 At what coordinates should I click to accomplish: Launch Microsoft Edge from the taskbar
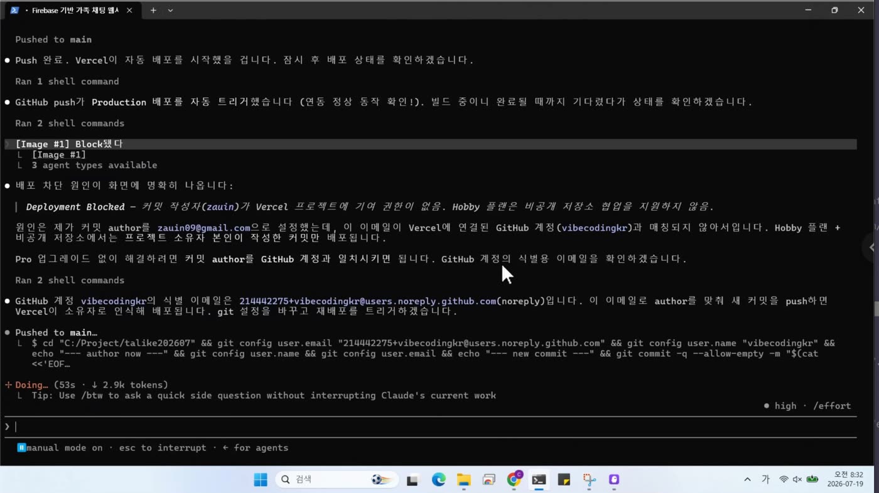(x=438, y=480)
